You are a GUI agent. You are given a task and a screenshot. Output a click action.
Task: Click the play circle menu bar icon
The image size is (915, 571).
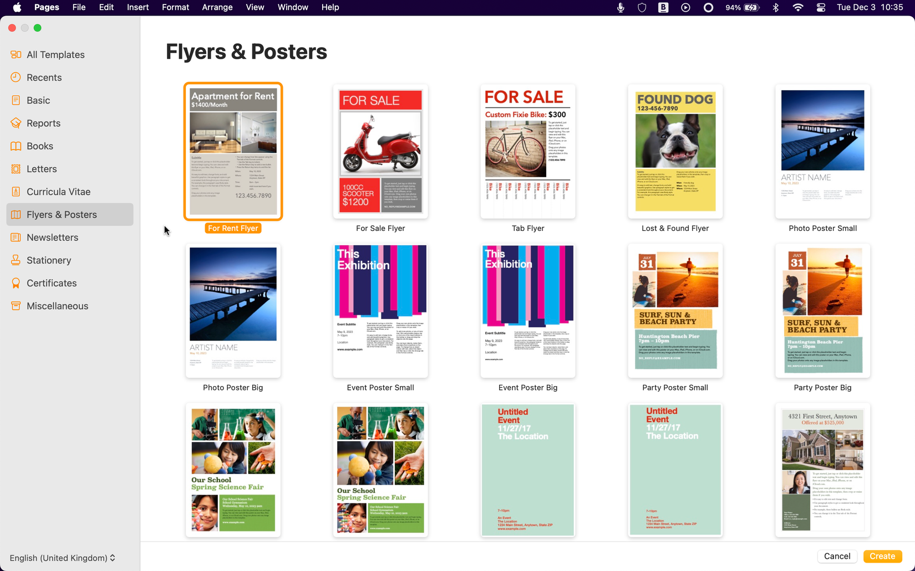(685, 7)
